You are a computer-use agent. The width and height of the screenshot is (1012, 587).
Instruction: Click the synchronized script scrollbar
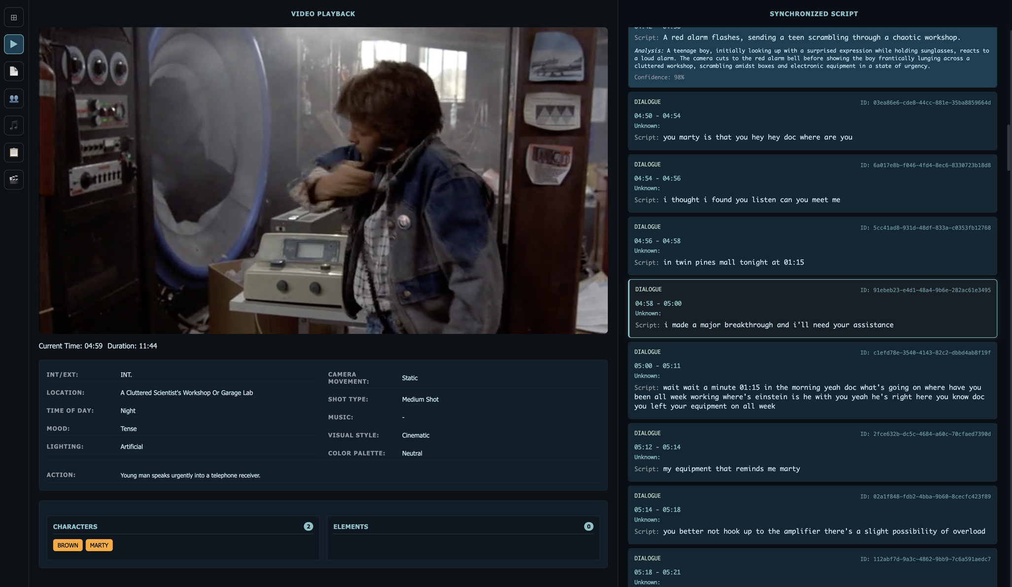click(x=1009, y=148)
